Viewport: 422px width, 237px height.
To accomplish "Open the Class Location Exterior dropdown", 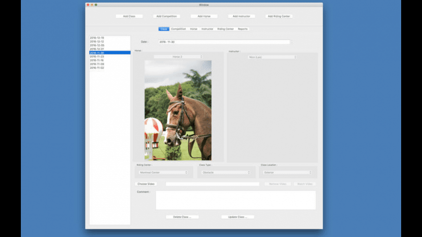I will (288, 173).
